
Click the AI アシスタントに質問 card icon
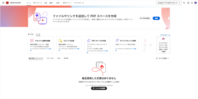[117, 41]
